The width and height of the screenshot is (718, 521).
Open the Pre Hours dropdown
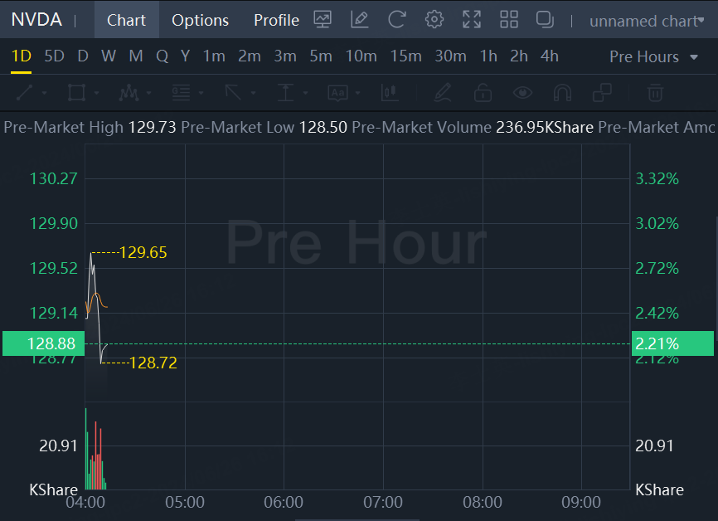(654, 56)
